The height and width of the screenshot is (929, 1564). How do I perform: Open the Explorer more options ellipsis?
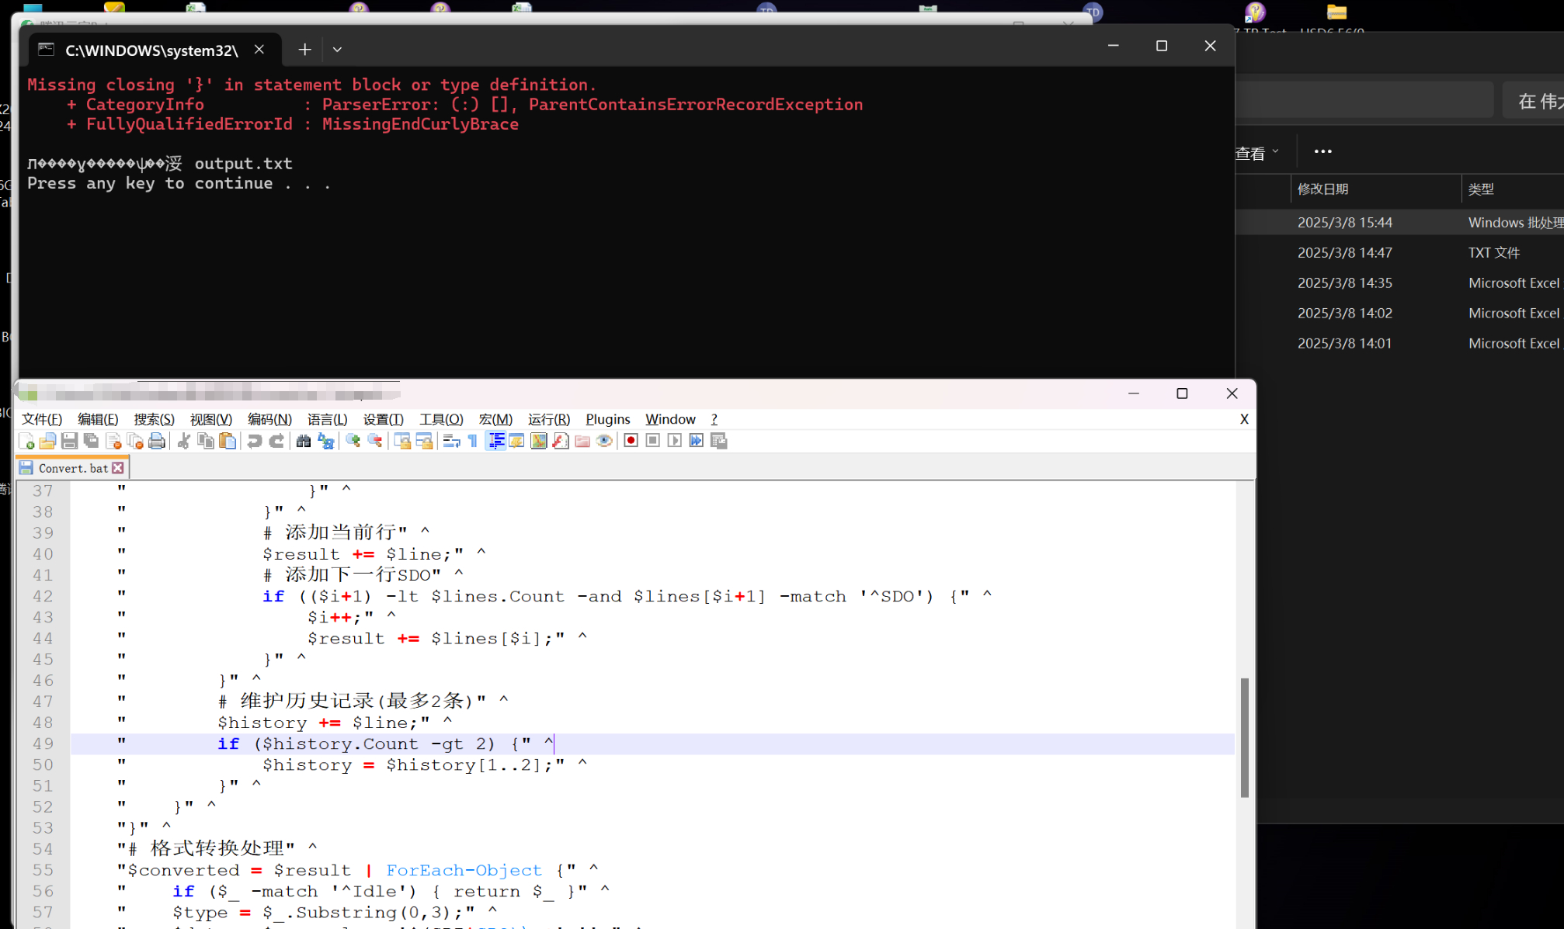(x=1323, y=151)
